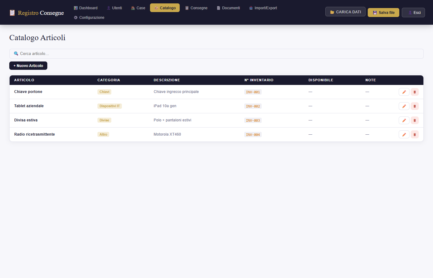433x278 pixels.
Task: Click the Altro category badge
Action: pyautogui.click(x=103, y=134)
